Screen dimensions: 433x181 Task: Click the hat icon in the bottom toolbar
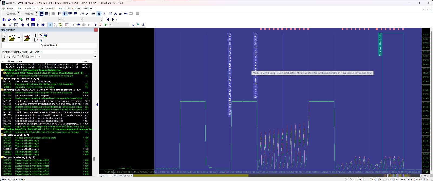pyautogui.click(x=4, y=25)
